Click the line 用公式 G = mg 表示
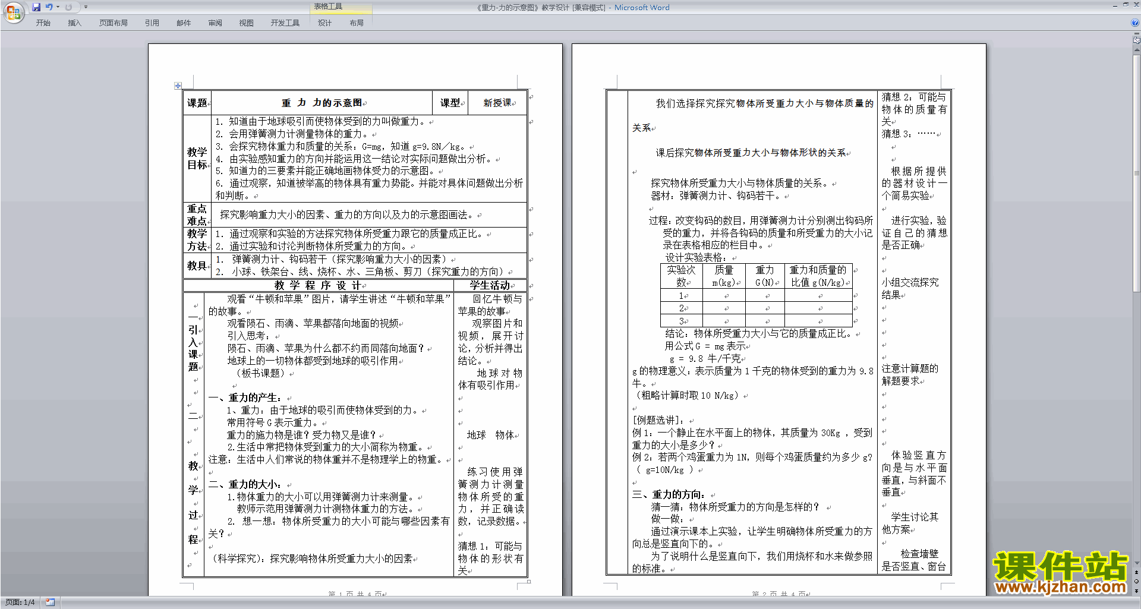1141x609 pixels. tap(705, 346)
